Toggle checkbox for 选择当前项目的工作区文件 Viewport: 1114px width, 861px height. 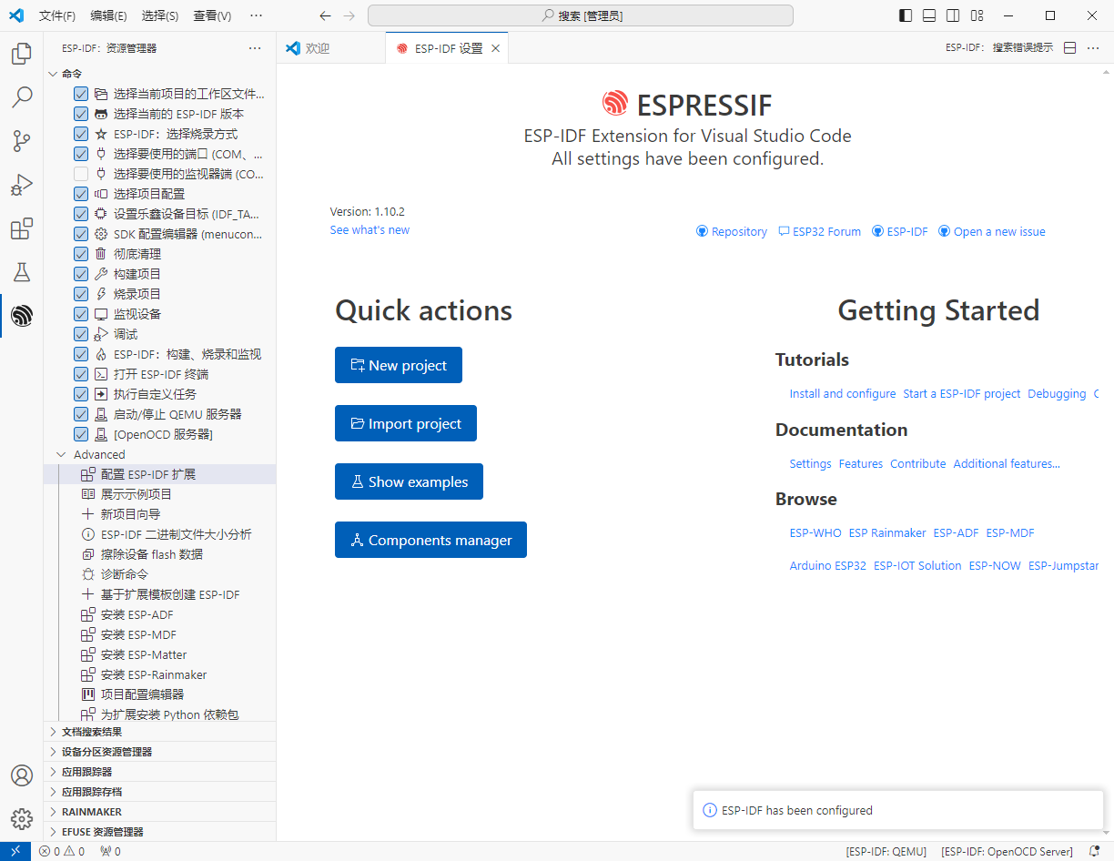81,94
